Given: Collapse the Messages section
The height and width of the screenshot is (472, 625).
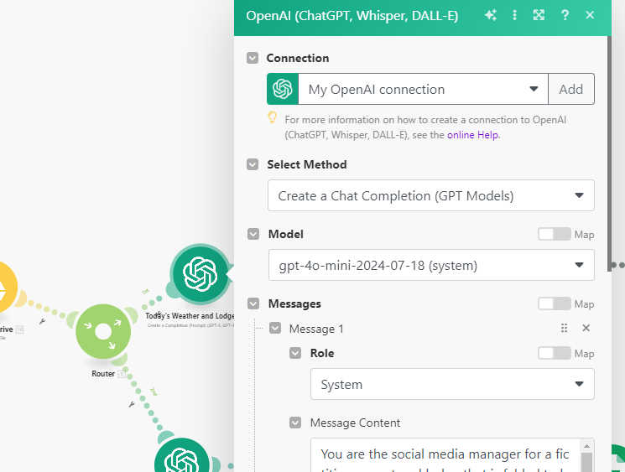Looking at the screenshot, I should pos(253,303).
